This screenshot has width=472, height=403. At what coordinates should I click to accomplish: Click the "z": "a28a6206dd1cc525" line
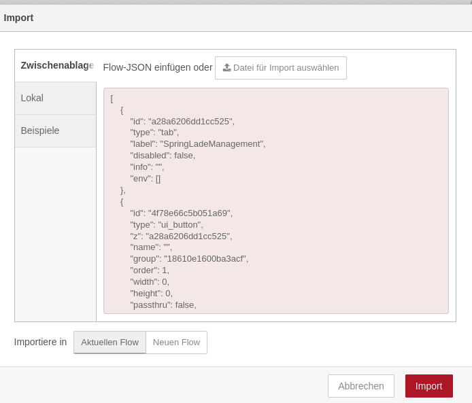pyautogui.click(x=181, y=236)
